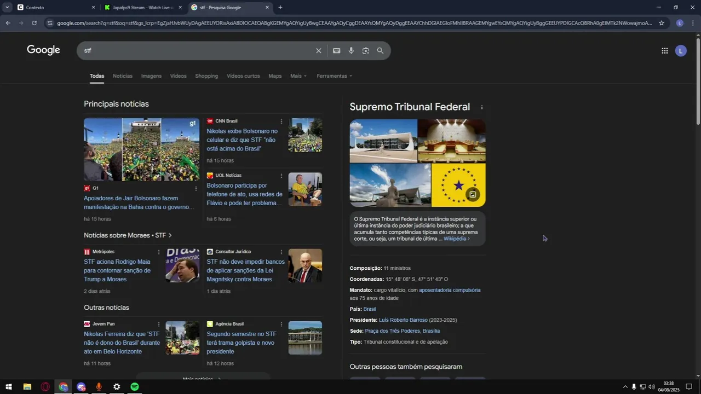Open the Brasil country link
The image size is (701, 394).
pyautogui.click(x=370, y=309)
